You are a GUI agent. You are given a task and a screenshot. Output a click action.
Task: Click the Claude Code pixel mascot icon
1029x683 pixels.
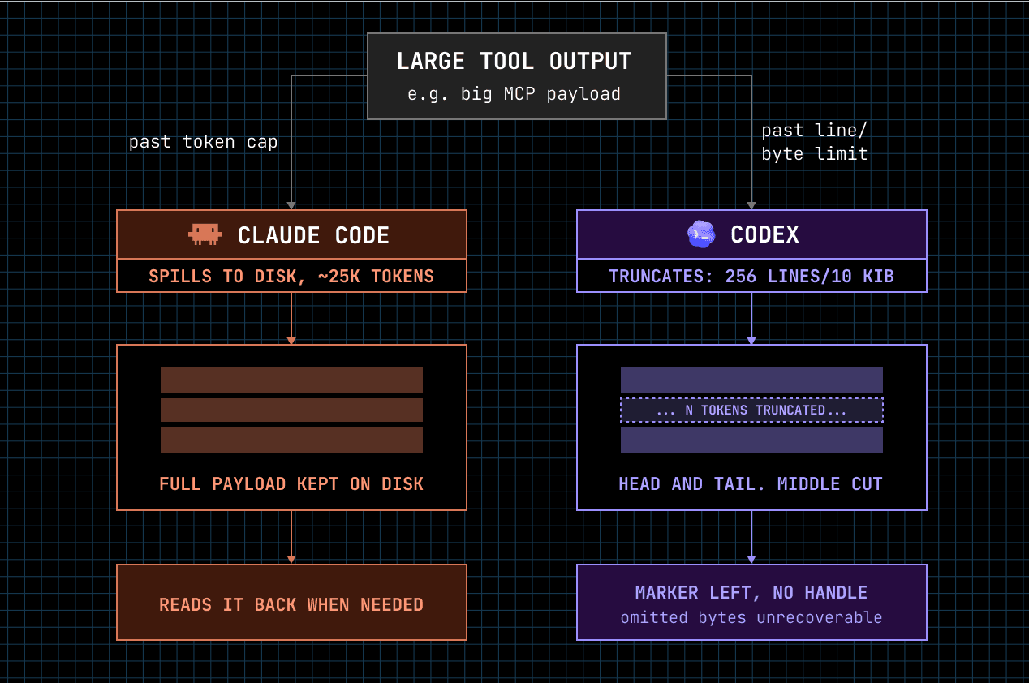pyautogui.click(x=205, y=234)
